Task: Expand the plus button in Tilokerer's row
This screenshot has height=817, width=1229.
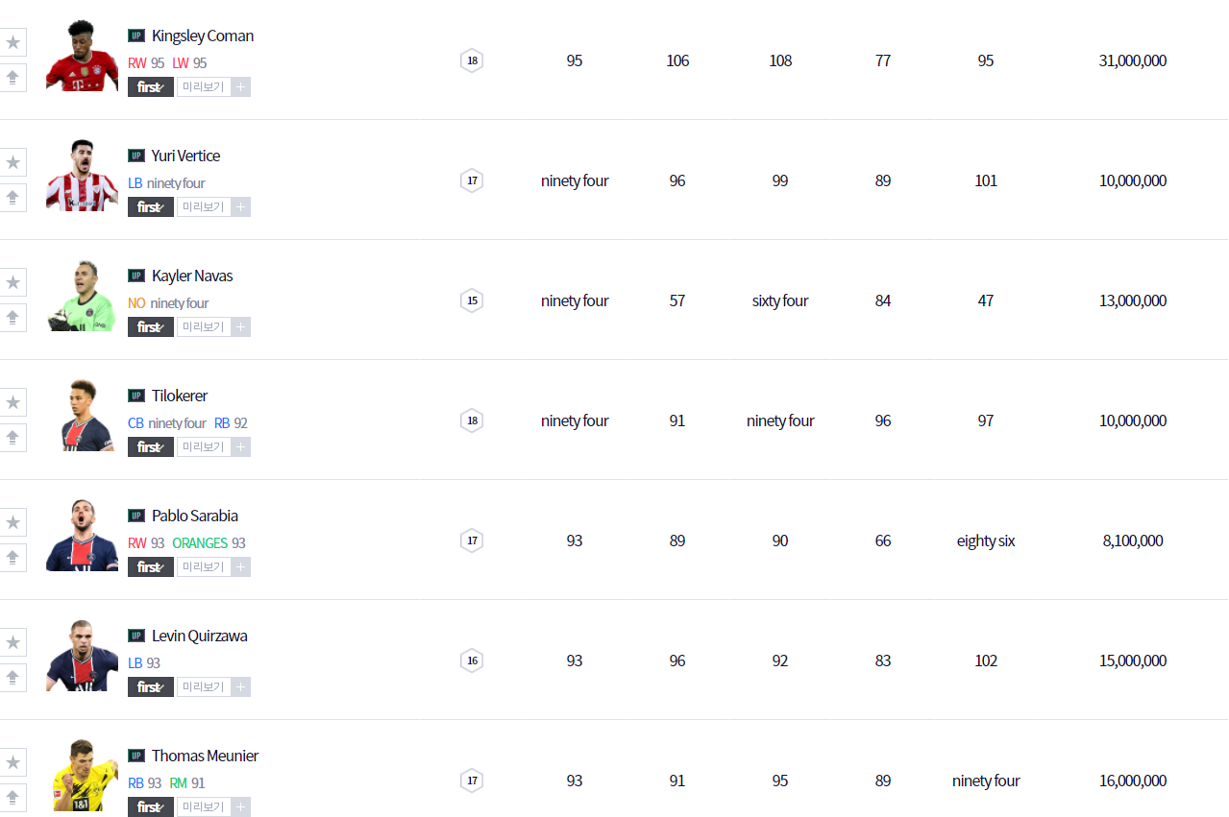Action: (240, 446)
